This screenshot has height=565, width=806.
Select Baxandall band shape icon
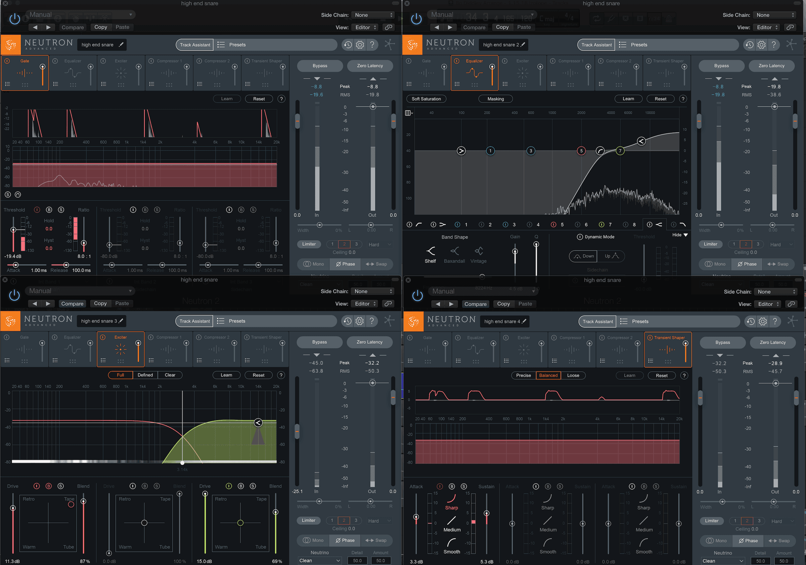tap(455, 251)
